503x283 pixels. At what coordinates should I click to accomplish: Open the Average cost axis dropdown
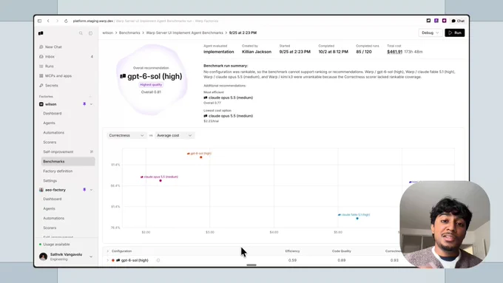[174, 135]
